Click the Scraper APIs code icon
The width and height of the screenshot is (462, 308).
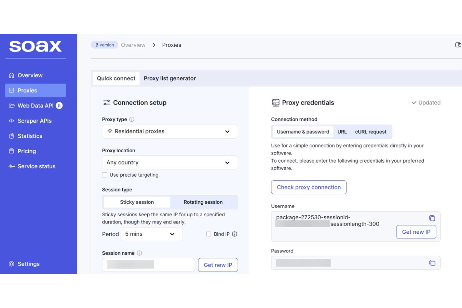point(12,121)
